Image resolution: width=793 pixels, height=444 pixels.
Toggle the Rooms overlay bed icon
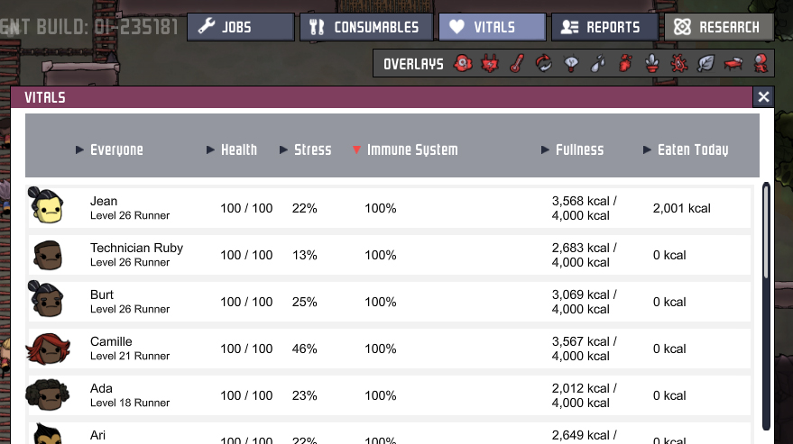[x=733, y=64]
